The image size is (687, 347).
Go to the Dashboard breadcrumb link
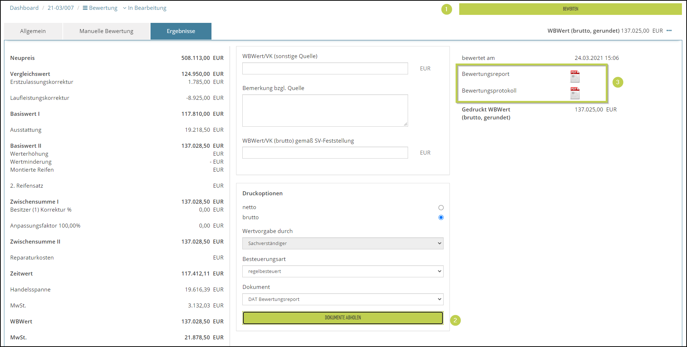(x=24, y=8)
